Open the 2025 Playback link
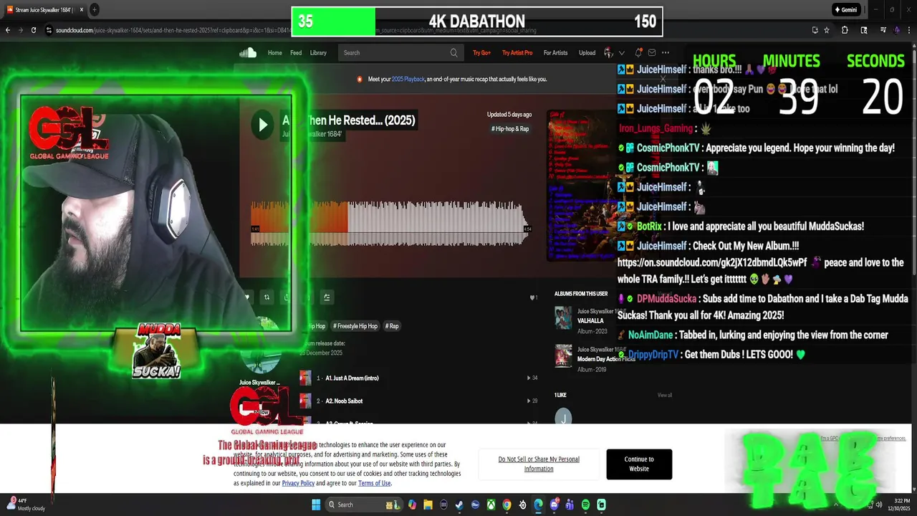 [408, 79]
